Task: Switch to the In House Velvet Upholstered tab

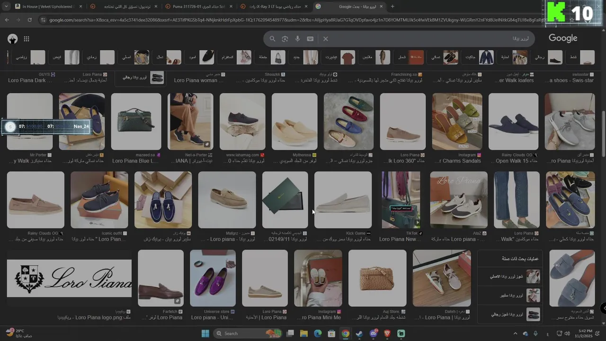Action: tap(49, 7)
